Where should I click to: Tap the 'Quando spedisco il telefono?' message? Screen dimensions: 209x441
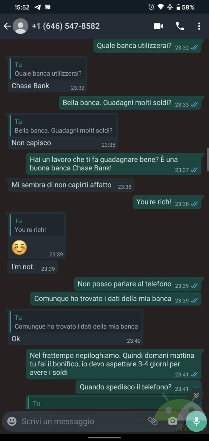click(138, 388)
